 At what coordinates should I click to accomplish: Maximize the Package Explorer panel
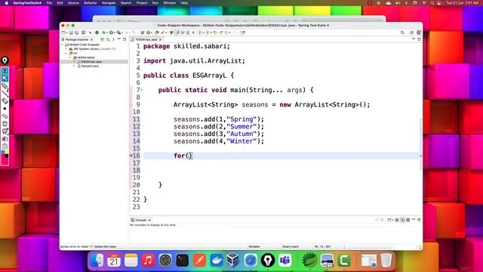[125, 39]
